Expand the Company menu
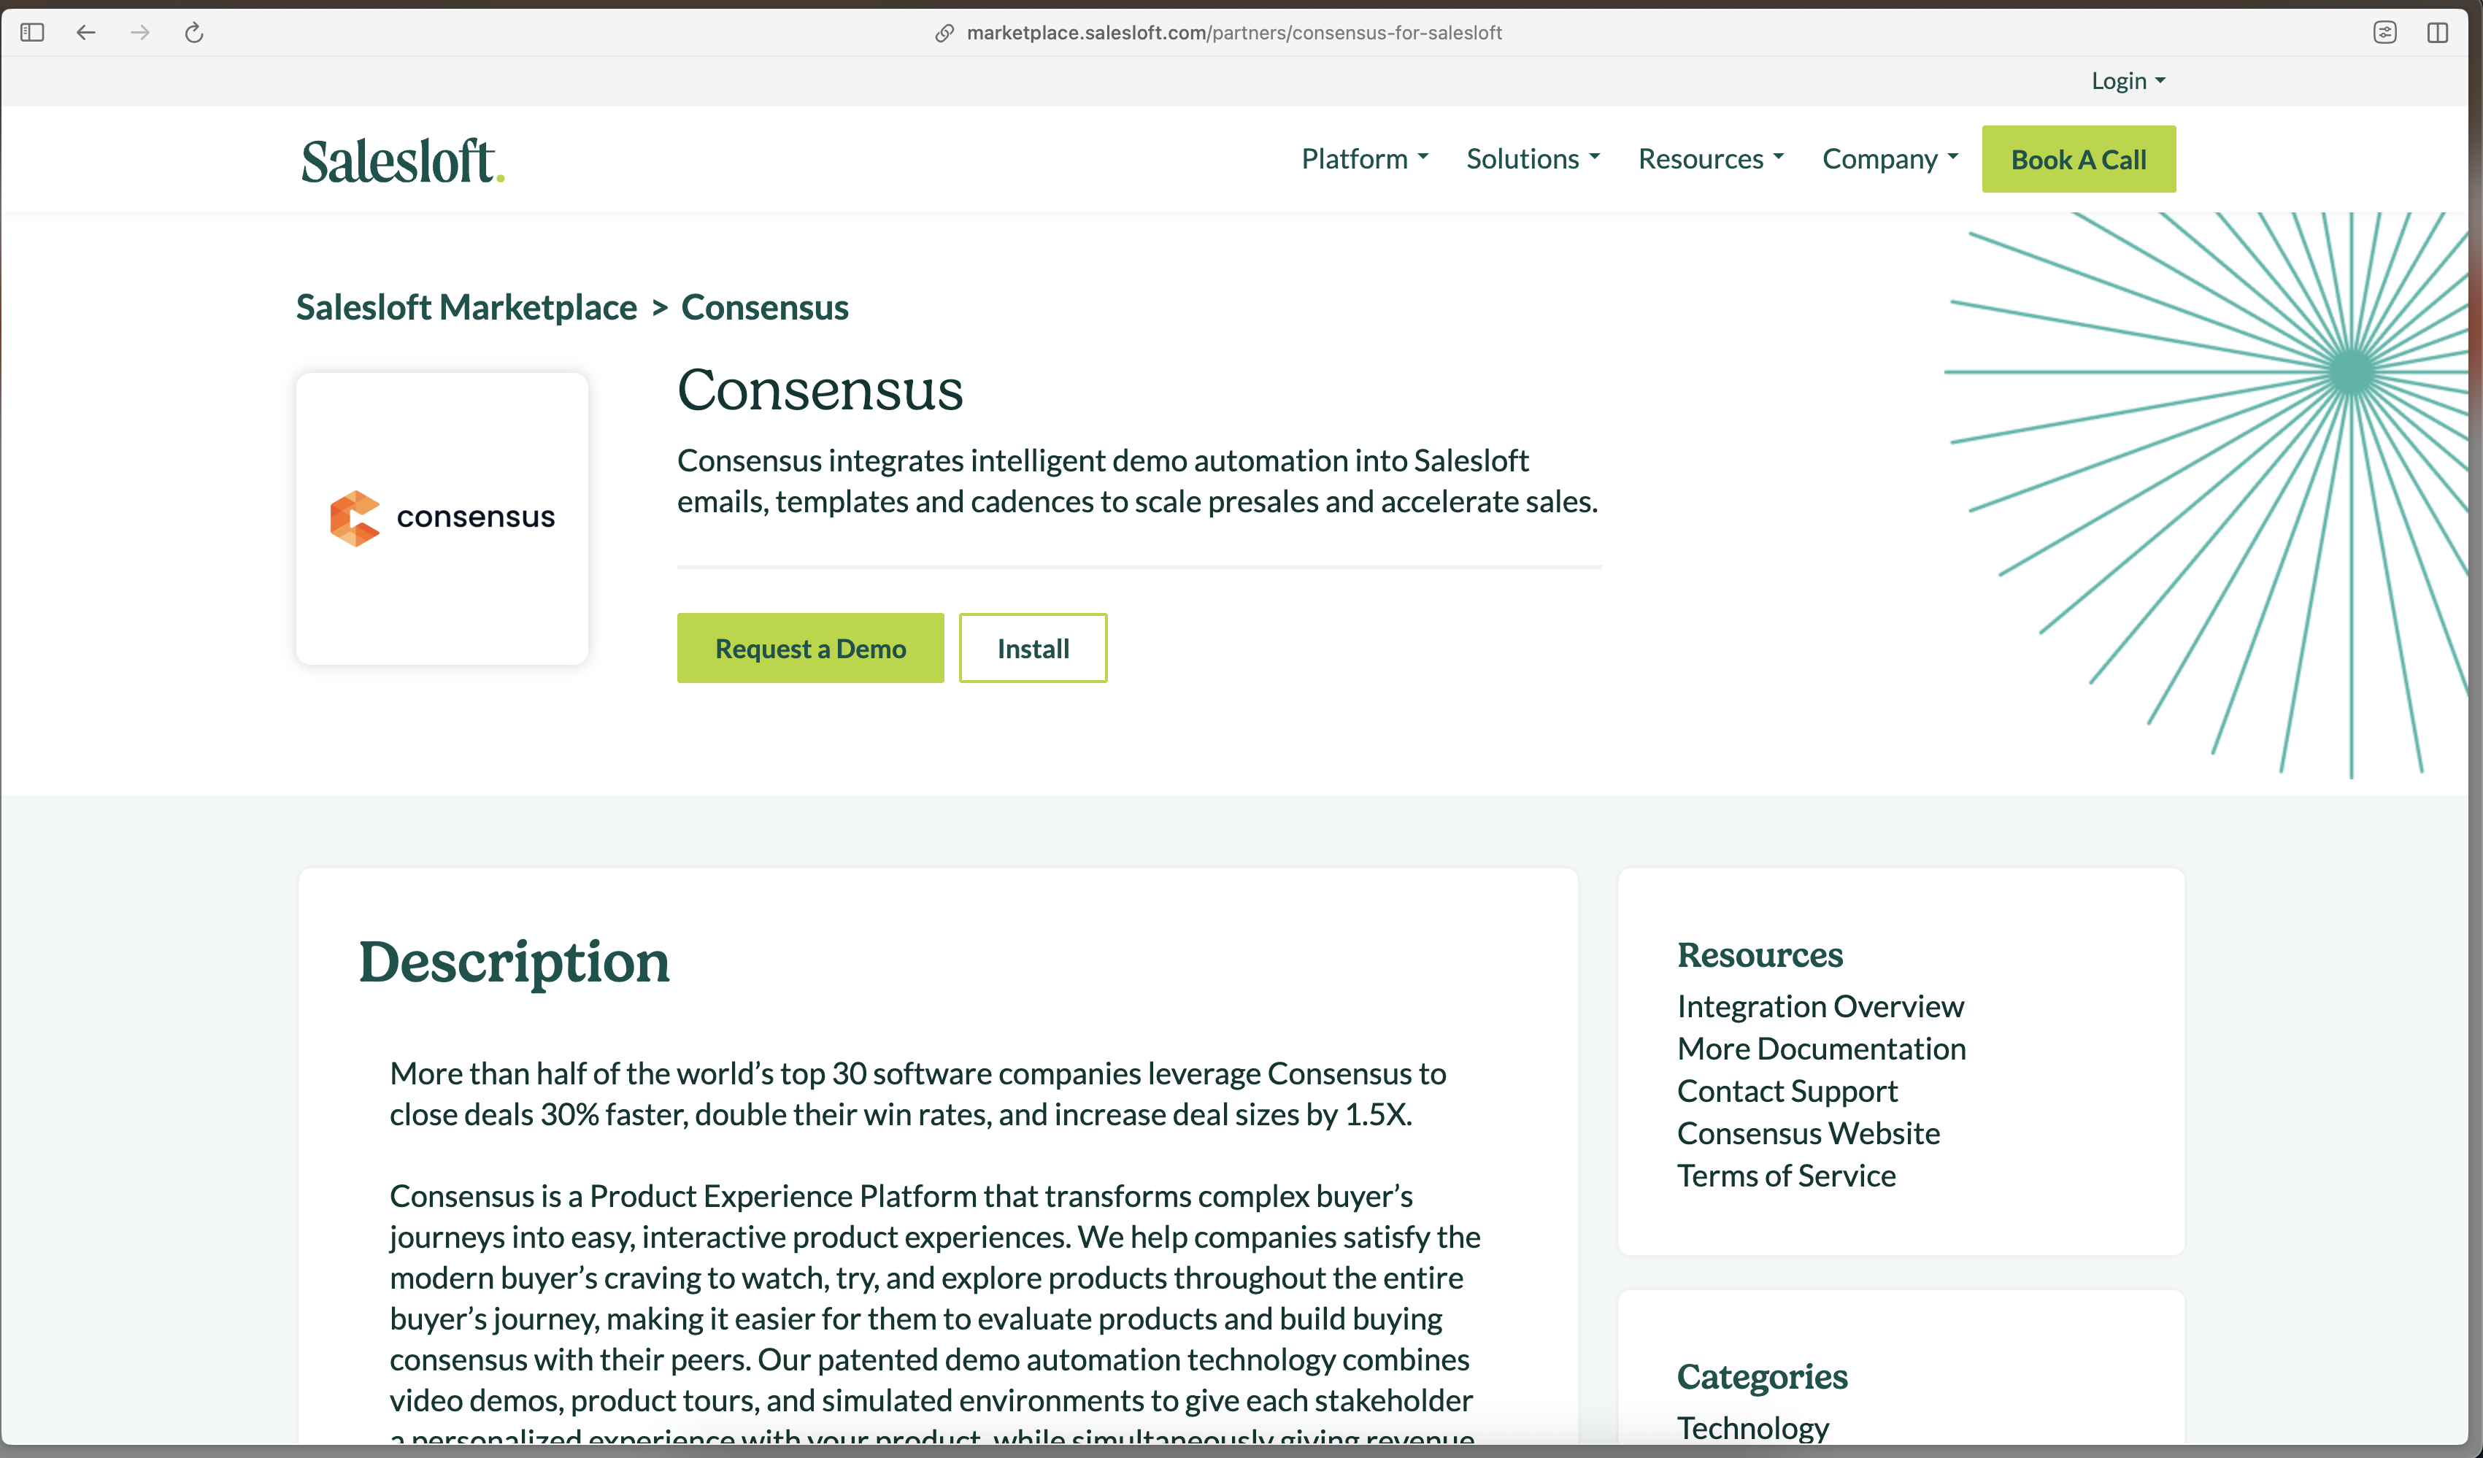This screenshot has width=2483, height=1458. pos(1891,158)
